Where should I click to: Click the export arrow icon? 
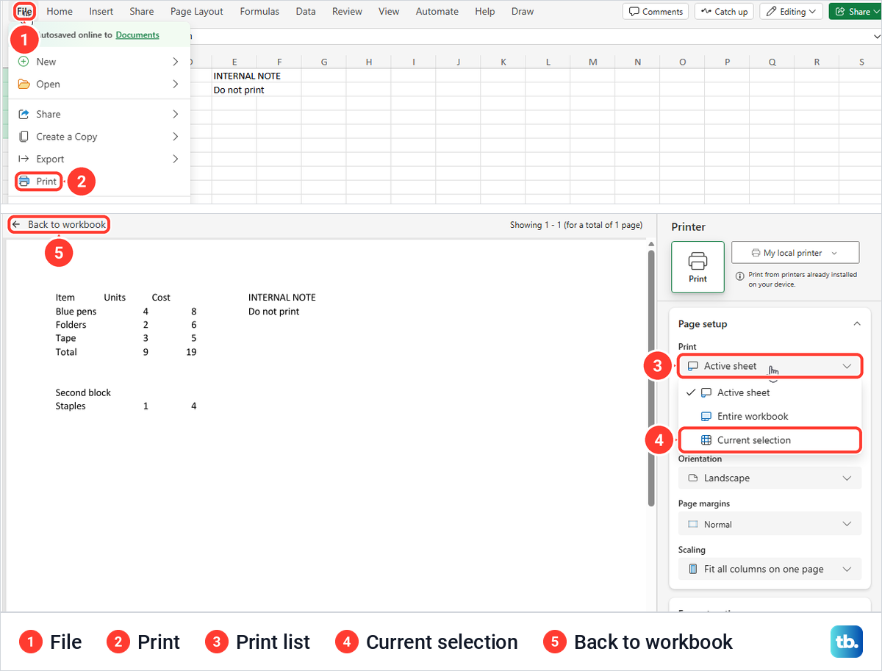pyautogui.click(x=24, y=159)
